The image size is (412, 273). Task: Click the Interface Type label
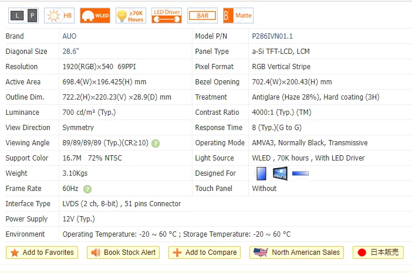point(28,203)
